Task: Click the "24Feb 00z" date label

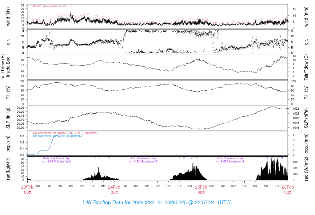Action: pyautogui.click(x=114, y=190)
